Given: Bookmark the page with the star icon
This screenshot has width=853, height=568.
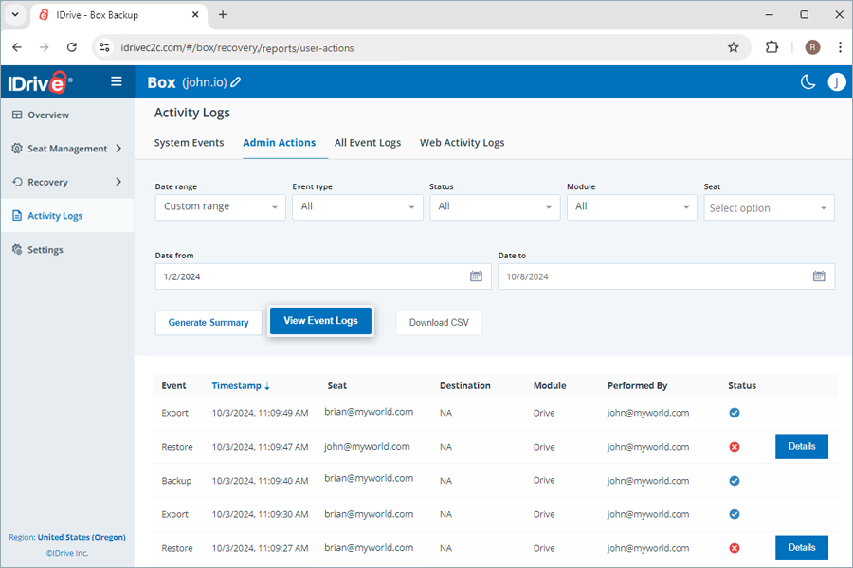Looking at the screenshot, I should click(734, 45).
